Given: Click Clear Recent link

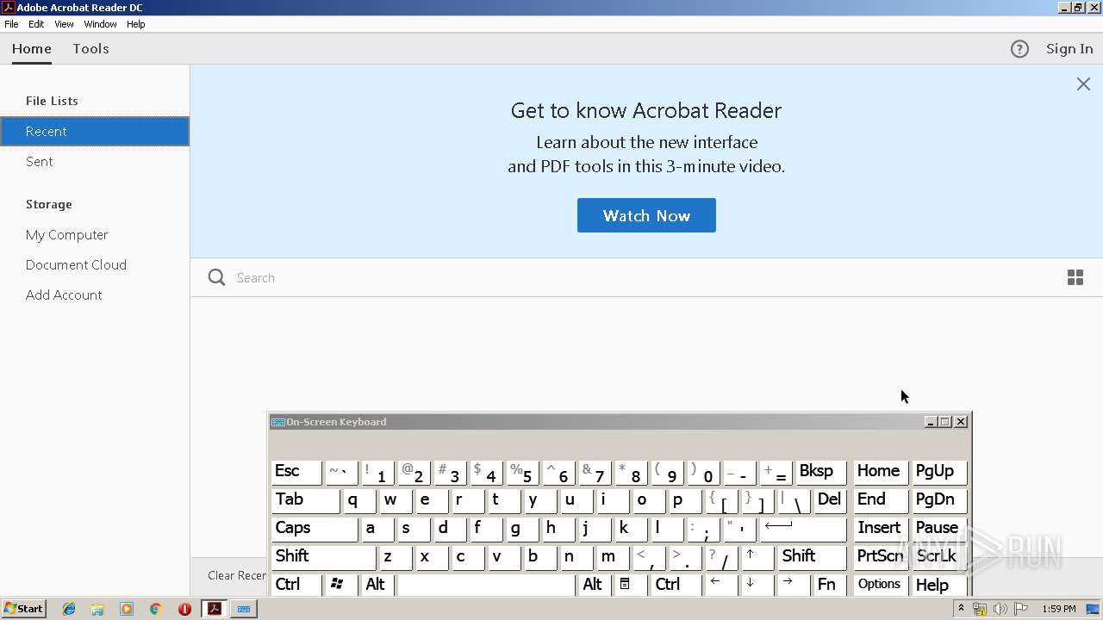Looking at the screenshot, I should 237,575.
